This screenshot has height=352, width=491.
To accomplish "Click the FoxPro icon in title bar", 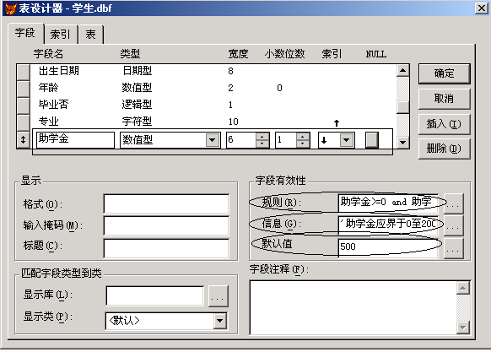I will tap(10, 8).
